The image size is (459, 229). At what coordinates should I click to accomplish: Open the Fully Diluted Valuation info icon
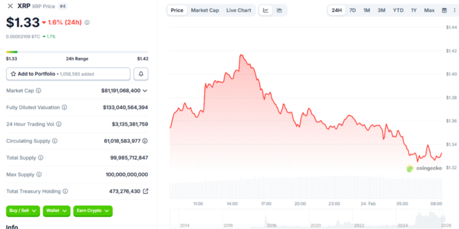(64, 107)
